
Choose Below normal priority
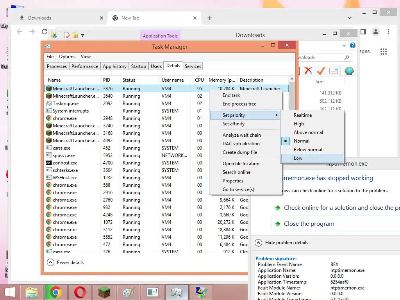point(313,150)
